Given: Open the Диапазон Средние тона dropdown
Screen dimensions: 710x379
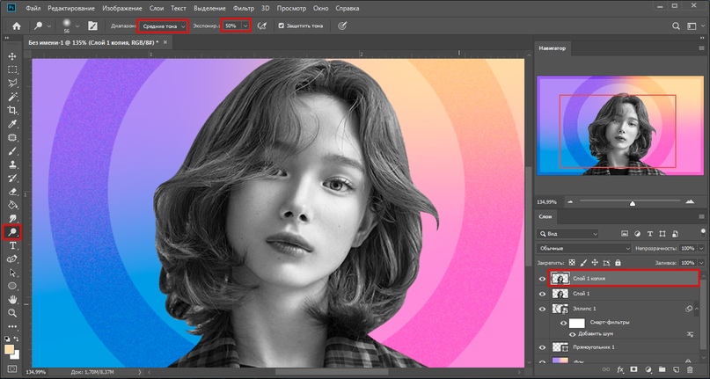Looking at the screenshot, I should [x=163, y=26].
